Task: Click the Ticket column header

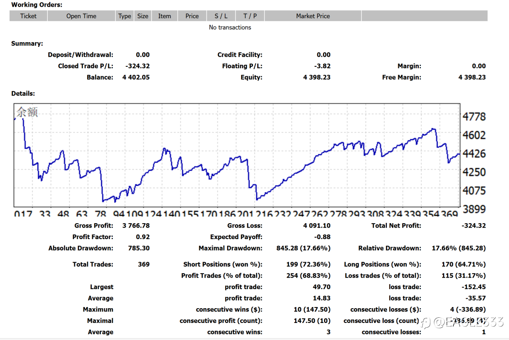Action: click(x=28, y=16)
